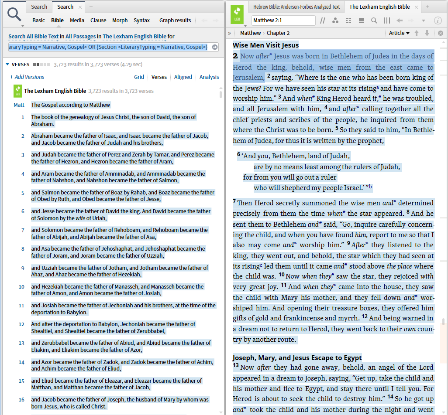448x415 pixels.
Task: Open the LEB panel menu dropdown arrow
Action: [245, 26]
